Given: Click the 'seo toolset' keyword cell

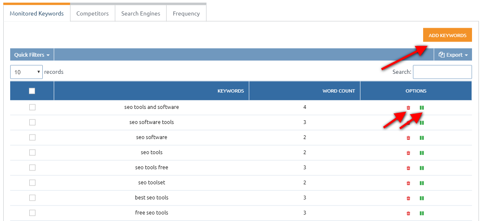Looking at the screenshot, I should (x=151, y=183).
